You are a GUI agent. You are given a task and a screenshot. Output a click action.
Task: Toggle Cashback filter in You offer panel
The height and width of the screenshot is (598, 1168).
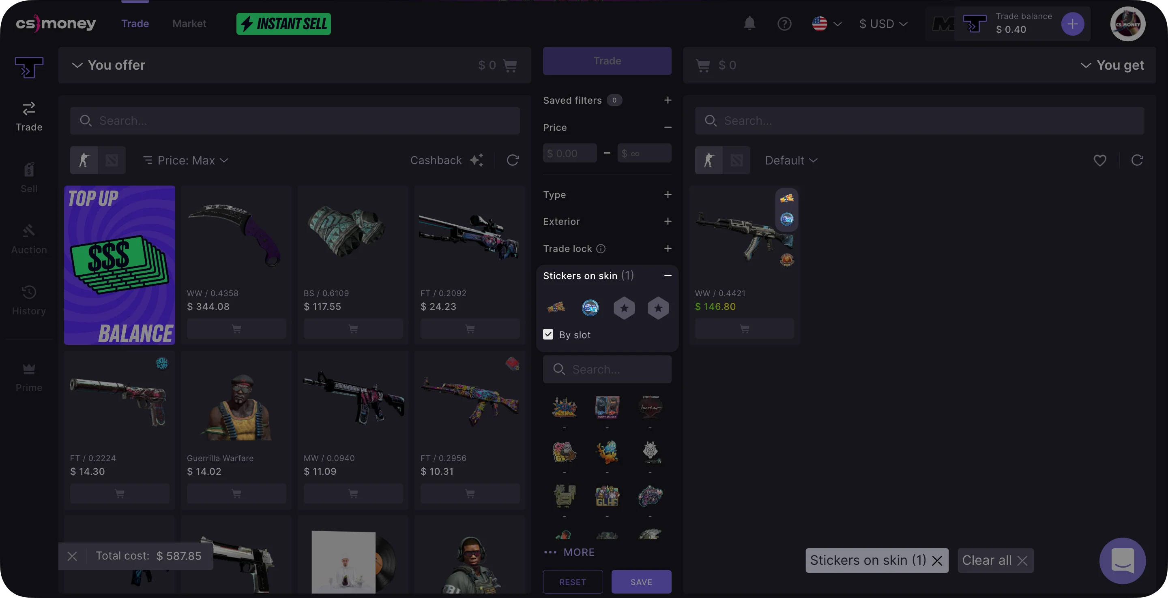[447, 160]
